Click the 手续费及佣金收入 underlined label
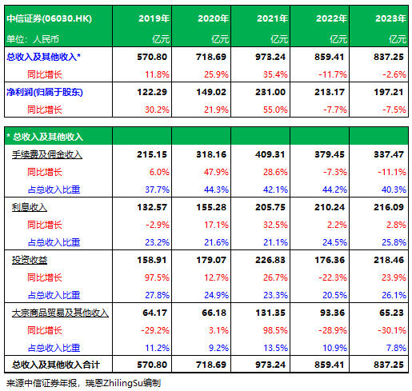 click(47, 154)
